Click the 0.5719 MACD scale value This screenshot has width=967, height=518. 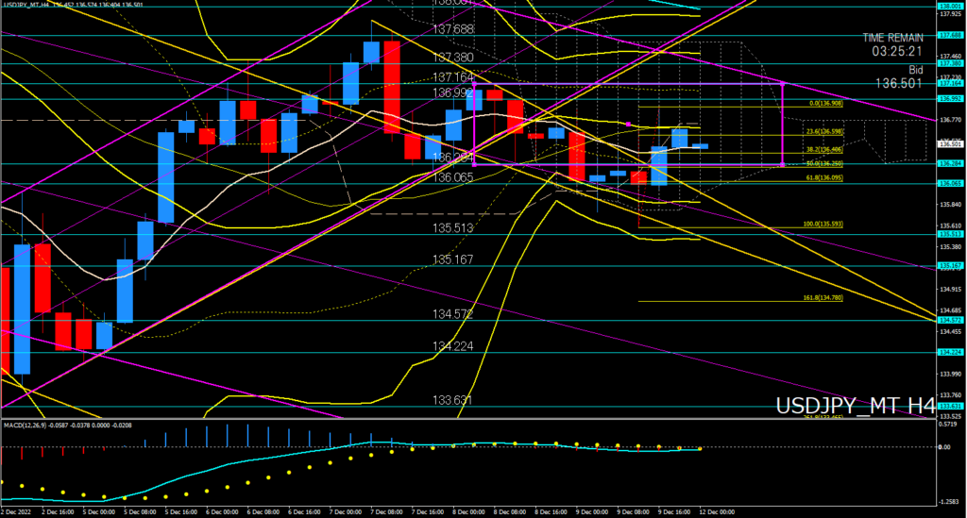coord(948,425)
